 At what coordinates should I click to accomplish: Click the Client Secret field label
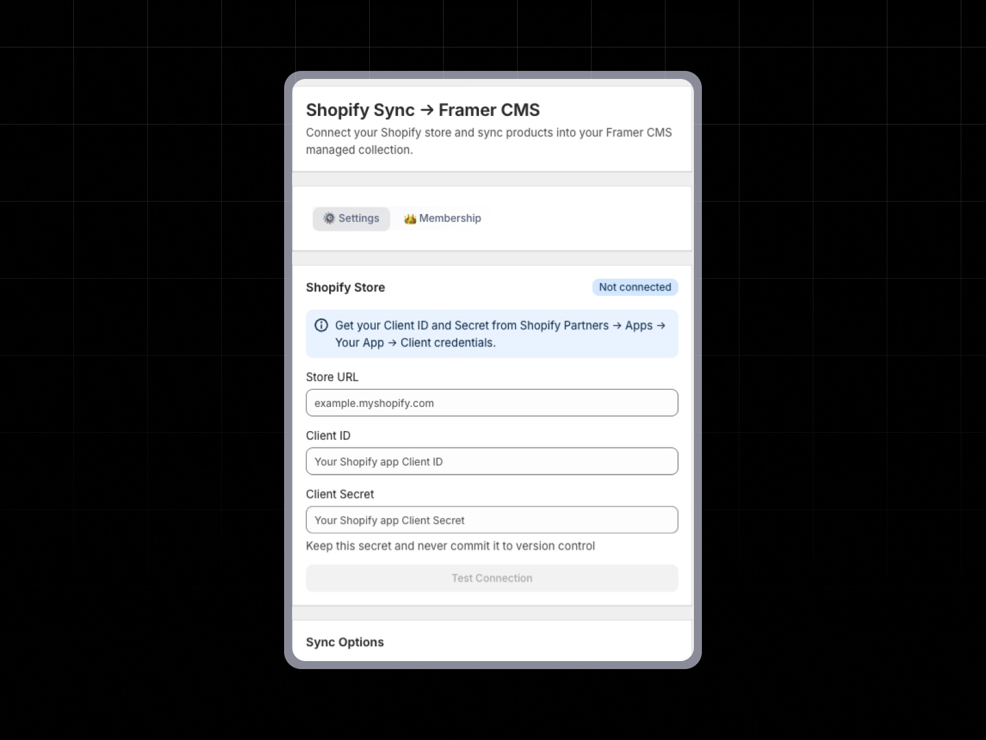coord(340,494)
